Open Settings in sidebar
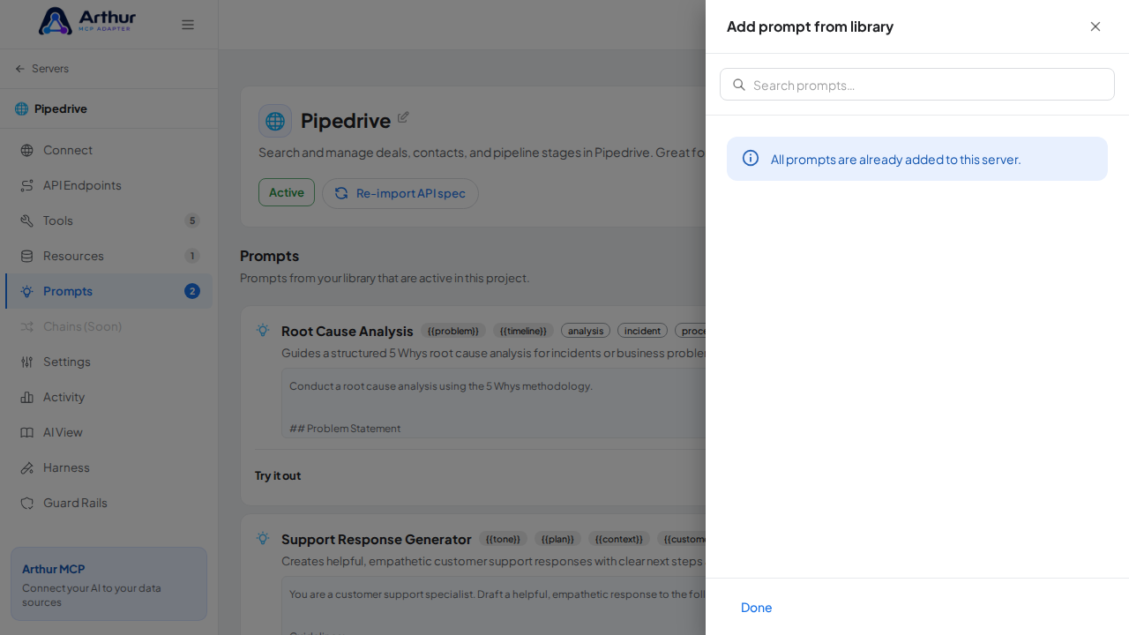Screen dimensions: 1129x635 [x=109, y=362]
